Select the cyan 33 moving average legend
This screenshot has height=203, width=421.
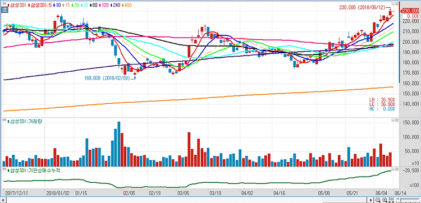pos(86,5)
